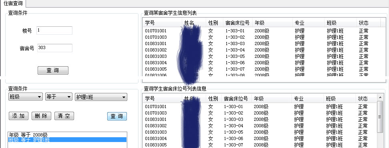
Task: Click the 添加 button
Action: [x=18, y=116]
